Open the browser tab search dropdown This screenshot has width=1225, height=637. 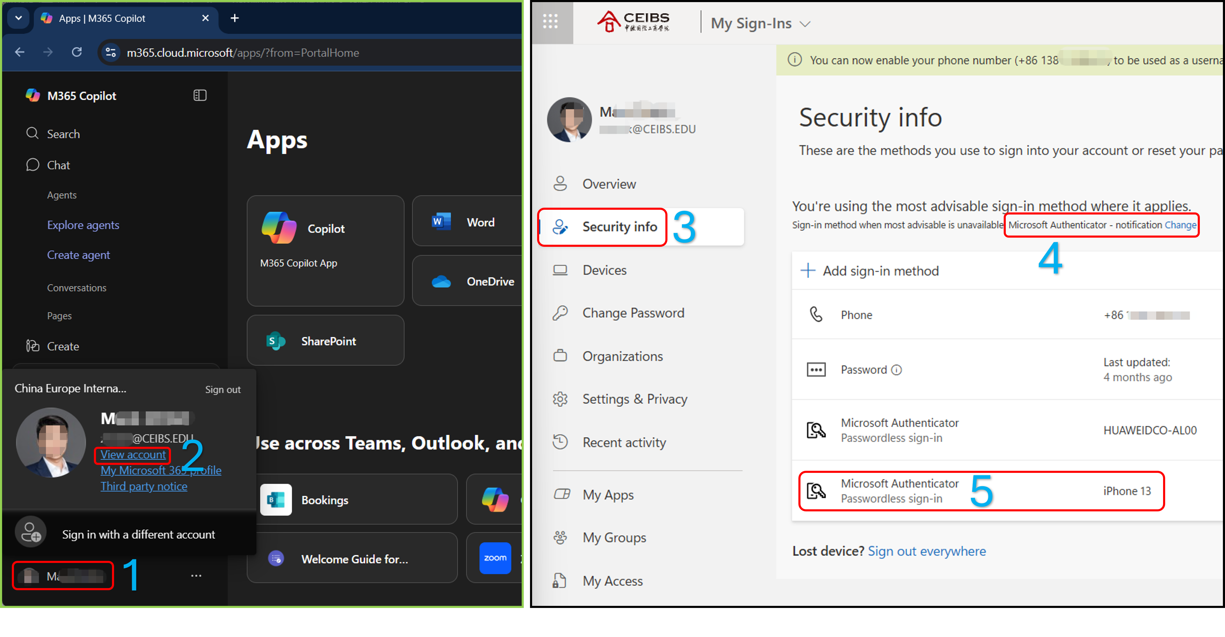click(19, 18)
